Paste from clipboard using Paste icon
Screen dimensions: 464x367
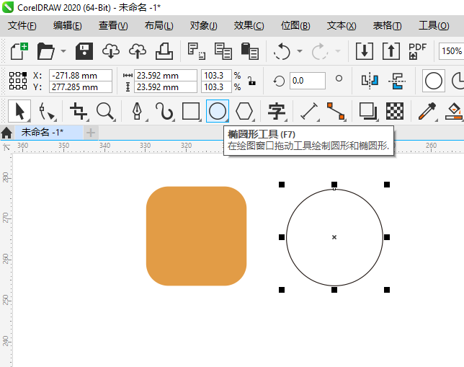coord(250,51)
